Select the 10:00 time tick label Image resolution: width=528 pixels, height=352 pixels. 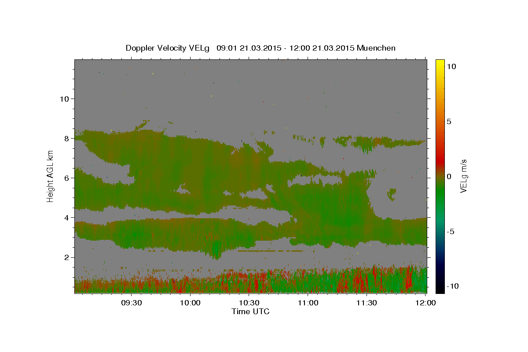[191, 303]
